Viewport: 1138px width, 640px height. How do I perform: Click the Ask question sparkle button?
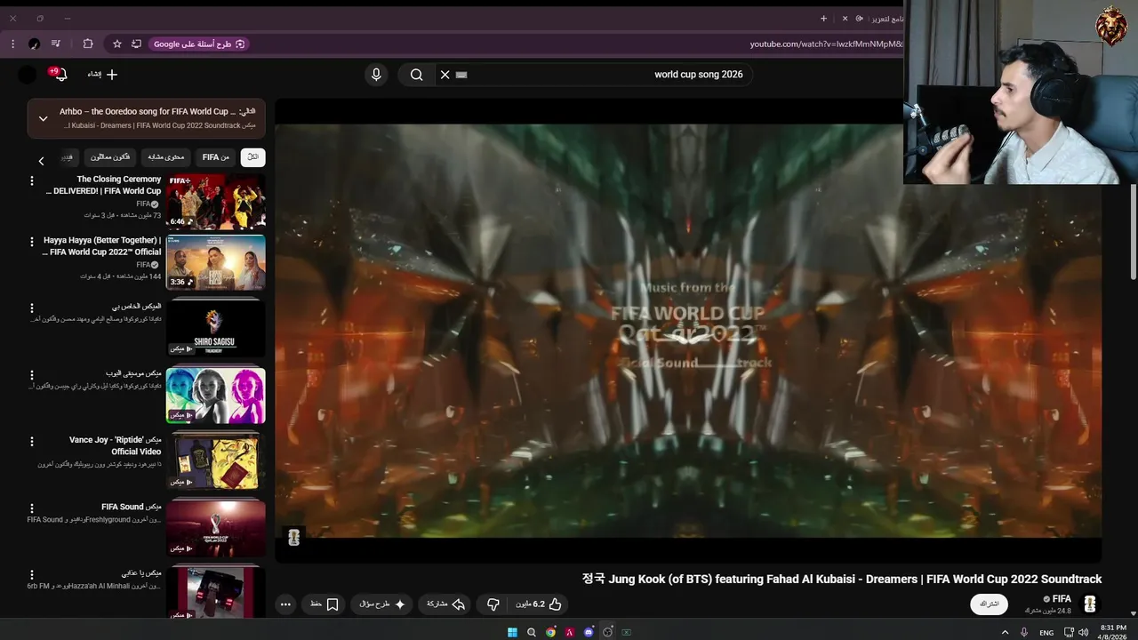tap(382, 604)
